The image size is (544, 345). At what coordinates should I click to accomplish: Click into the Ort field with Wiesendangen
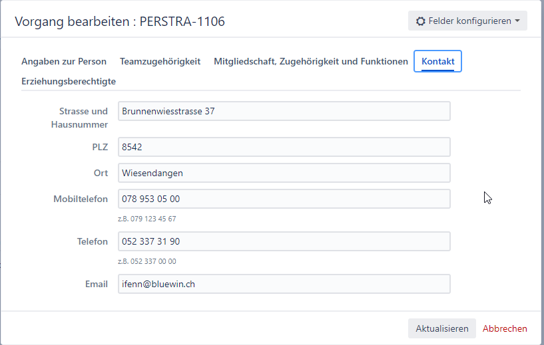coord(284,173)
